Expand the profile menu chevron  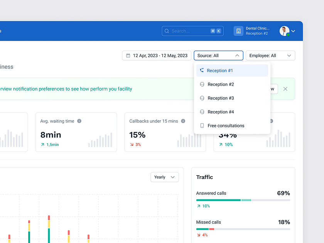293,31
